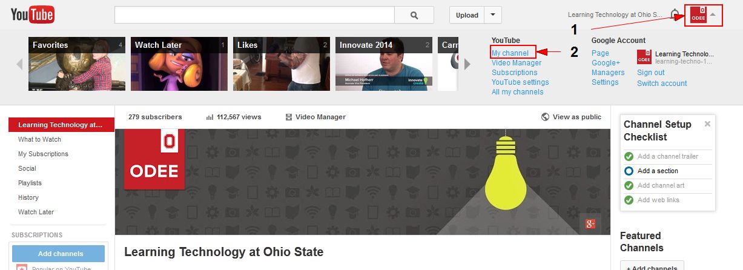Image resolution: width=743 pixels, height=270 pixels.
Task: Open My Subscriptions in sidebar
Action: [43, 154]
